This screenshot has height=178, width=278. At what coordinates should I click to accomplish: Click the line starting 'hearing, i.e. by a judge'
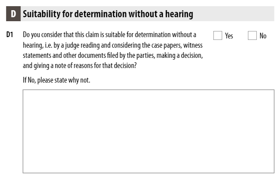(x=113, y=45)
